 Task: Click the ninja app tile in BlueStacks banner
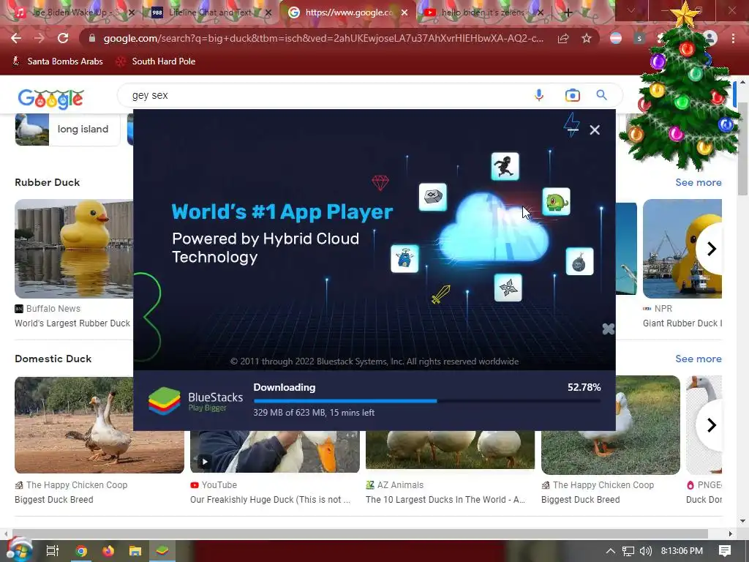click(x=505, y=166)
